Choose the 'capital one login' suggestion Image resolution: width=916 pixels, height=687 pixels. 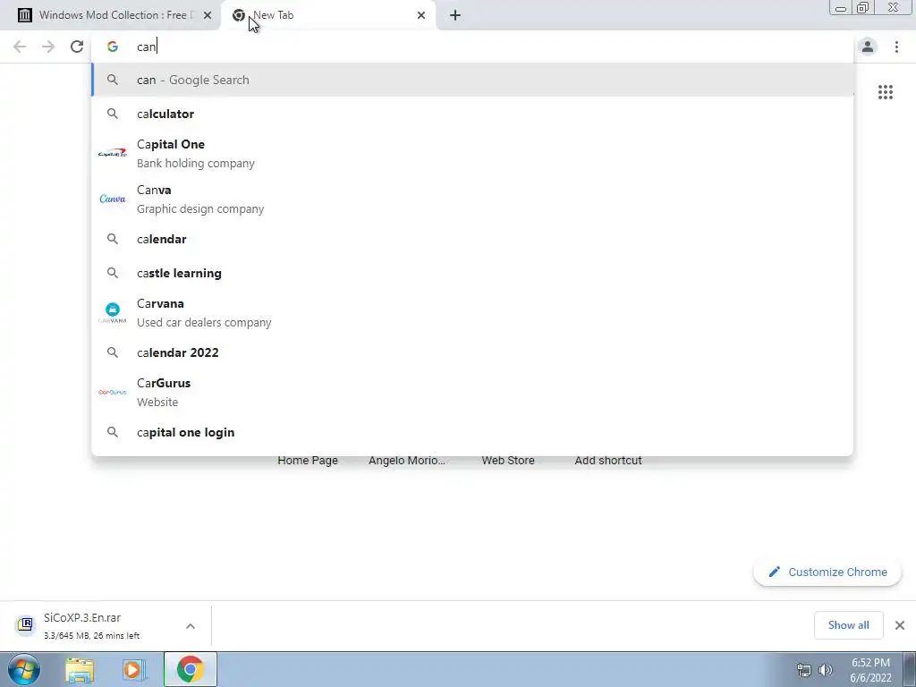472,432
